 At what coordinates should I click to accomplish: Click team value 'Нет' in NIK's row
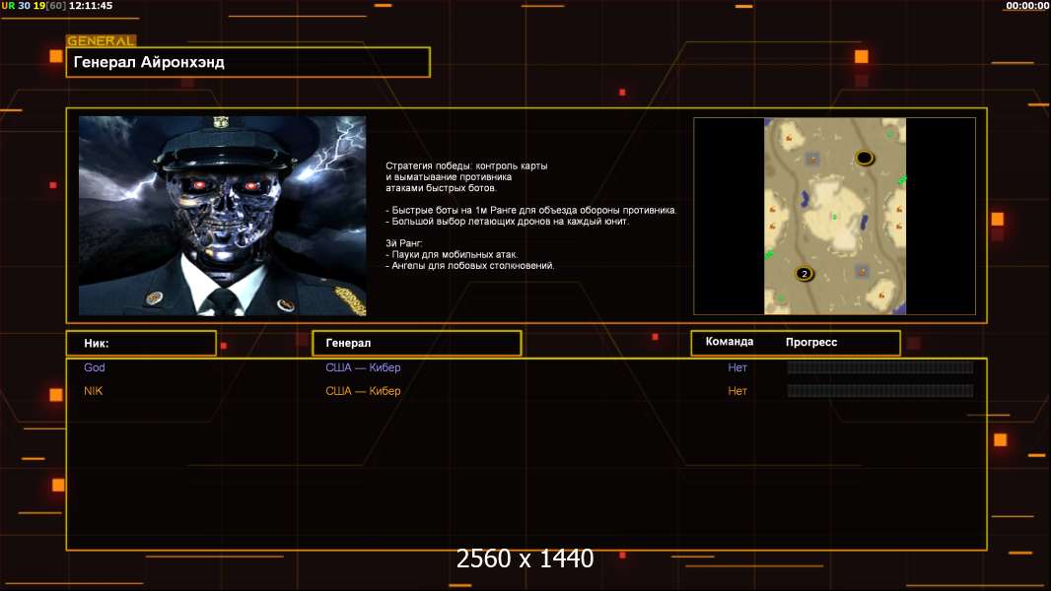click(737, 391)
